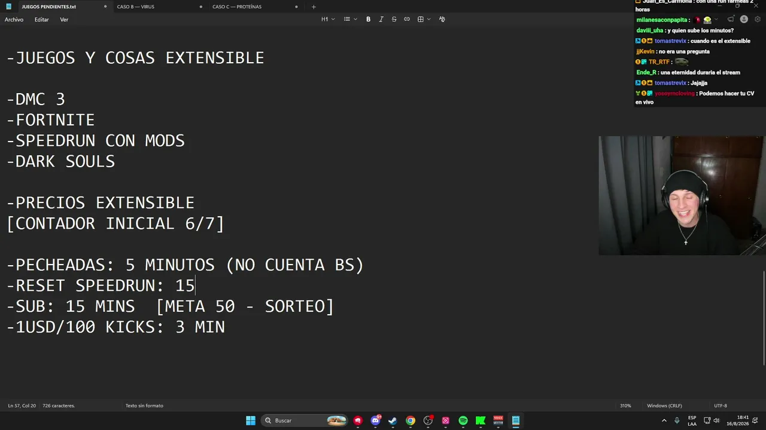Open the Ver menu

64,20
